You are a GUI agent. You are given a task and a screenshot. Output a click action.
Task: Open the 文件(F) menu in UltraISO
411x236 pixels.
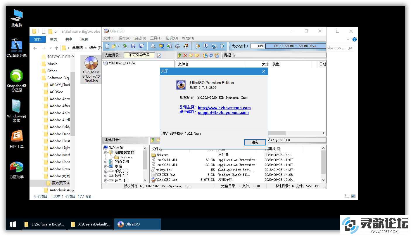pos(109,38)
